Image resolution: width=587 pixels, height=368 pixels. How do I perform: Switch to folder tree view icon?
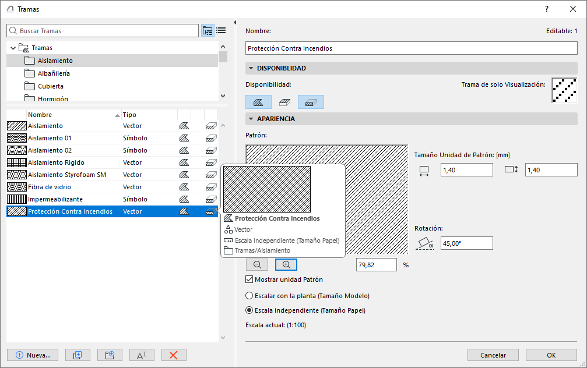208,31
